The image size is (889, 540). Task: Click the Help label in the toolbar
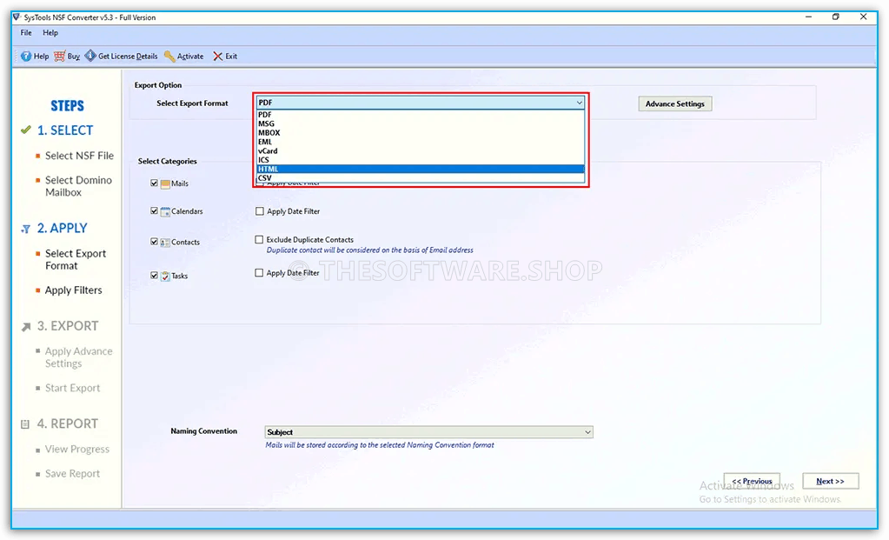tap(42, 57)
